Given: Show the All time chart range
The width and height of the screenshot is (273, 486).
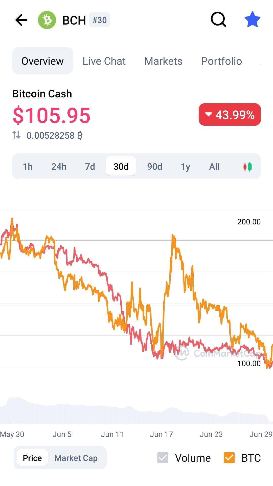Looking at the screenshot, I should click(x=214, y=166).
